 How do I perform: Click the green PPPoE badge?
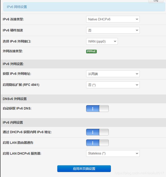tap(91, 52)
